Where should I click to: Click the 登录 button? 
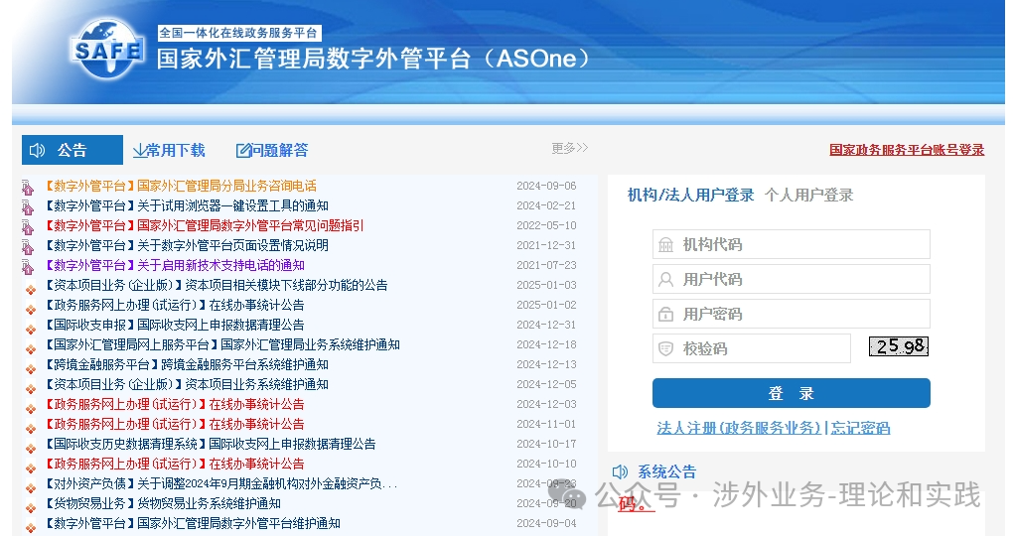point(792,393)
